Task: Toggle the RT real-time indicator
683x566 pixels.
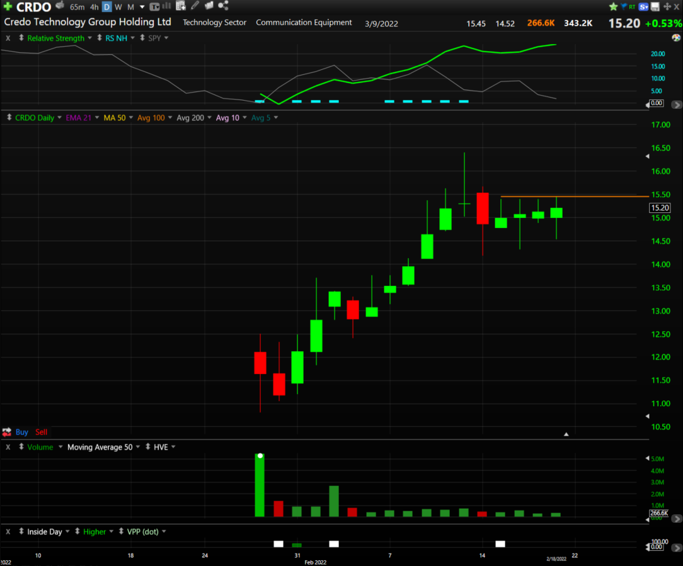Action: (x=632, y=7)
